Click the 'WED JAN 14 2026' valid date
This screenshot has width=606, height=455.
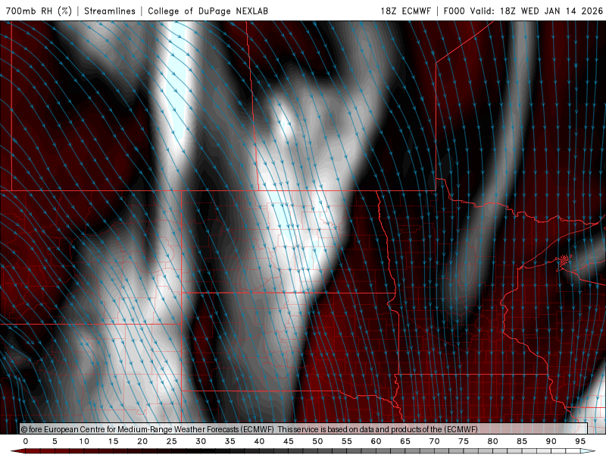pos(561,11)
